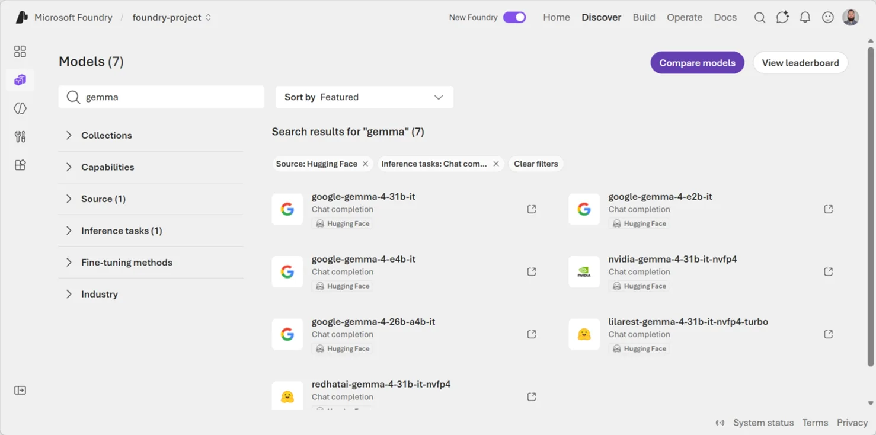Open the Docs tab

[725, 17]
